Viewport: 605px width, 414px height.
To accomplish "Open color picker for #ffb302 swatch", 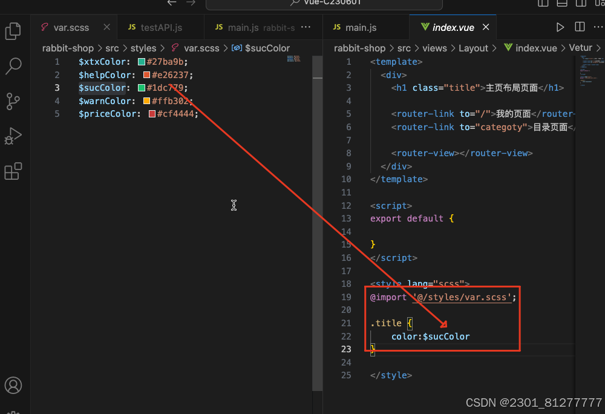I will 146,100.
